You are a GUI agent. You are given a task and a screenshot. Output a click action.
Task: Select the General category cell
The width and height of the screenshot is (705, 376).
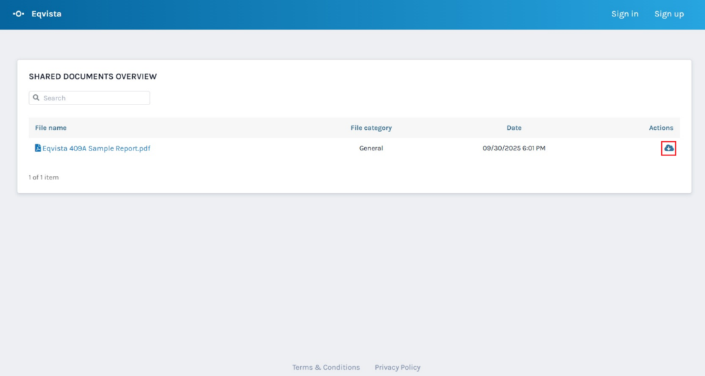(x=370, y=148)
